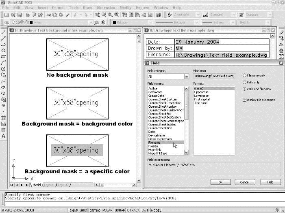Open the Format menu
The image size is (285, 213).
59,8
